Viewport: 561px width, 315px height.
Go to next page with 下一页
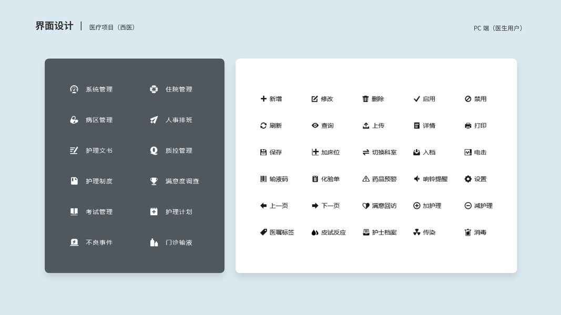pos(325,206)
